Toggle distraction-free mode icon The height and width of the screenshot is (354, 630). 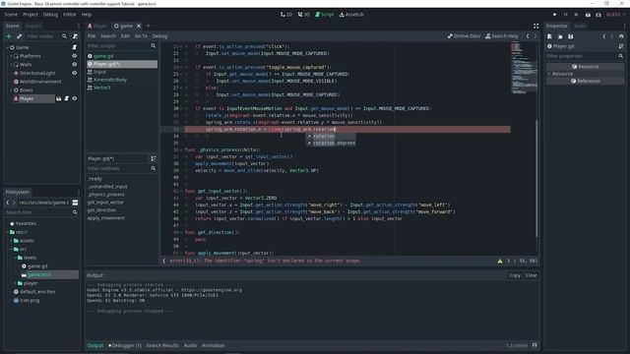point(535,27)
